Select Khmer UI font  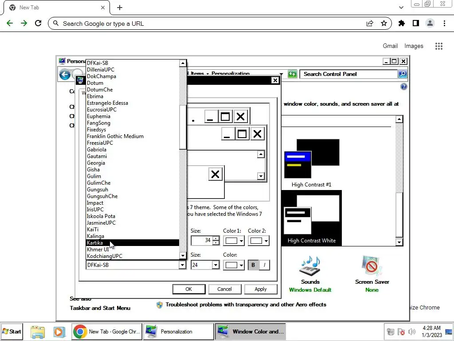(133, 250)
